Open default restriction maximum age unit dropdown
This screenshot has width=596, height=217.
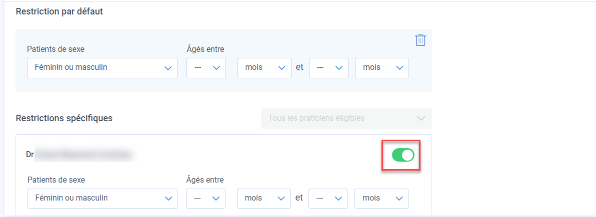(x=382, y=68)
